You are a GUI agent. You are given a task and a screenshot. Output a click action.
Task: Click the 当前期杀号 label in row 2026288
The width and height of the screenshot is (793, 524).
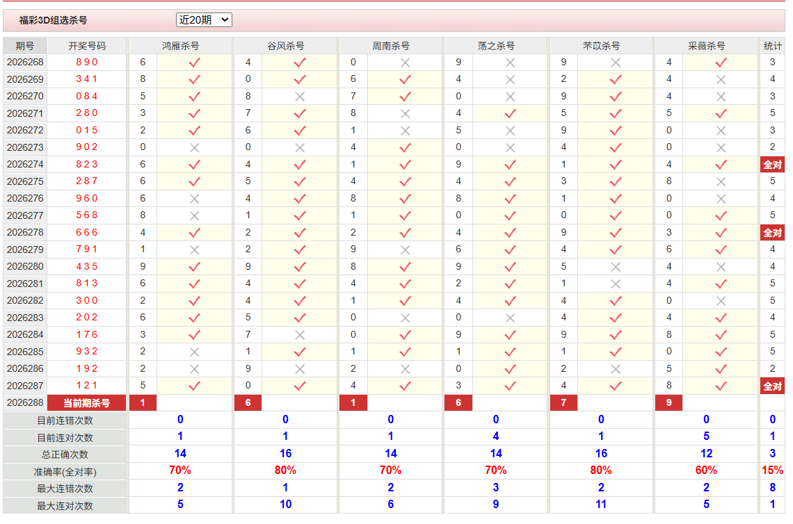click(x=86, y=402)
